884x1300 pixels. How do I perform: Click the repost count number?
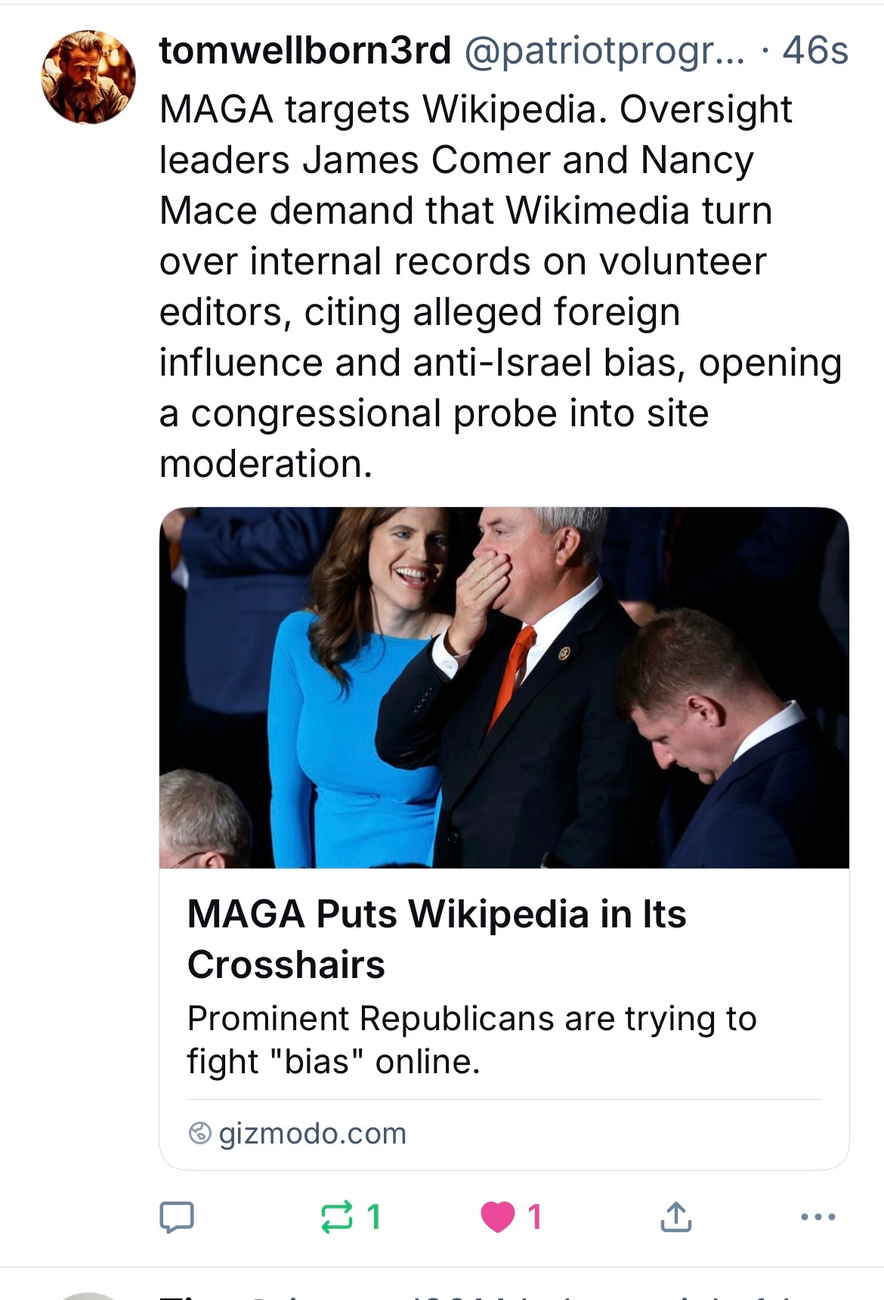tap(373, 1217)
